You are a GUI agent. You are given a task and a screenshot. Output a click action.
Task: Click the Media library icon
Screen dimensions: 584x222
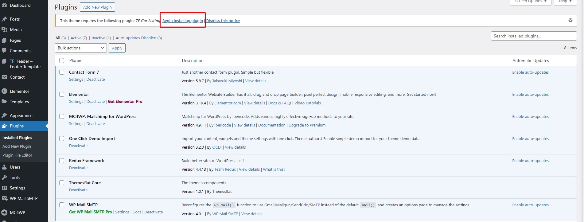click(4, 29)
